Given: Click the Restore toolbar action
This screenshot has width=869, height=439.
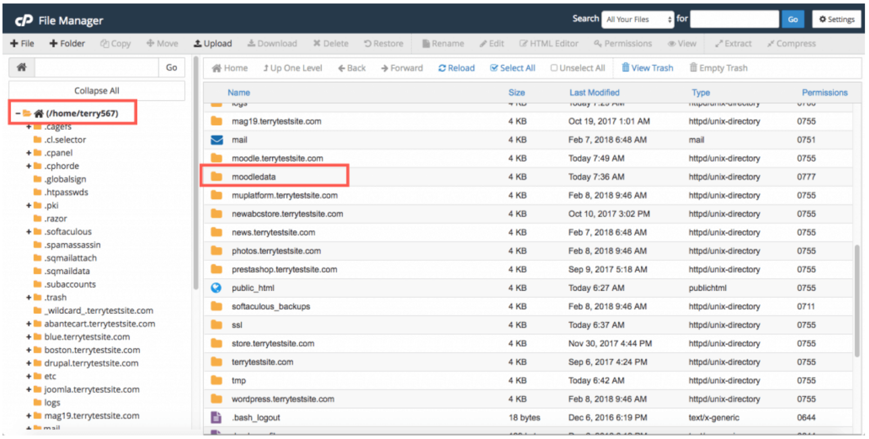Looking at the screenshot, I should (383, 43).
